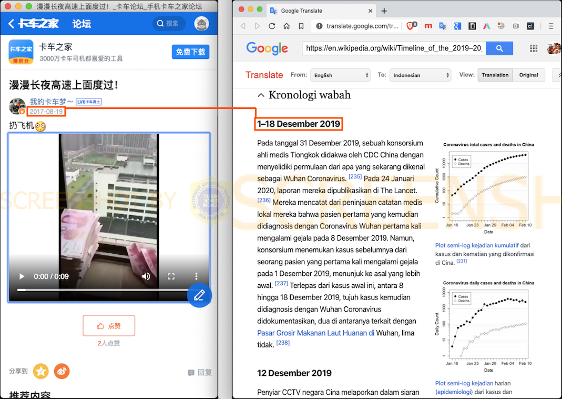Screen dimensions: 562x399
Task: Click the Wikipedia URL input field
Action: click(394, 48)
